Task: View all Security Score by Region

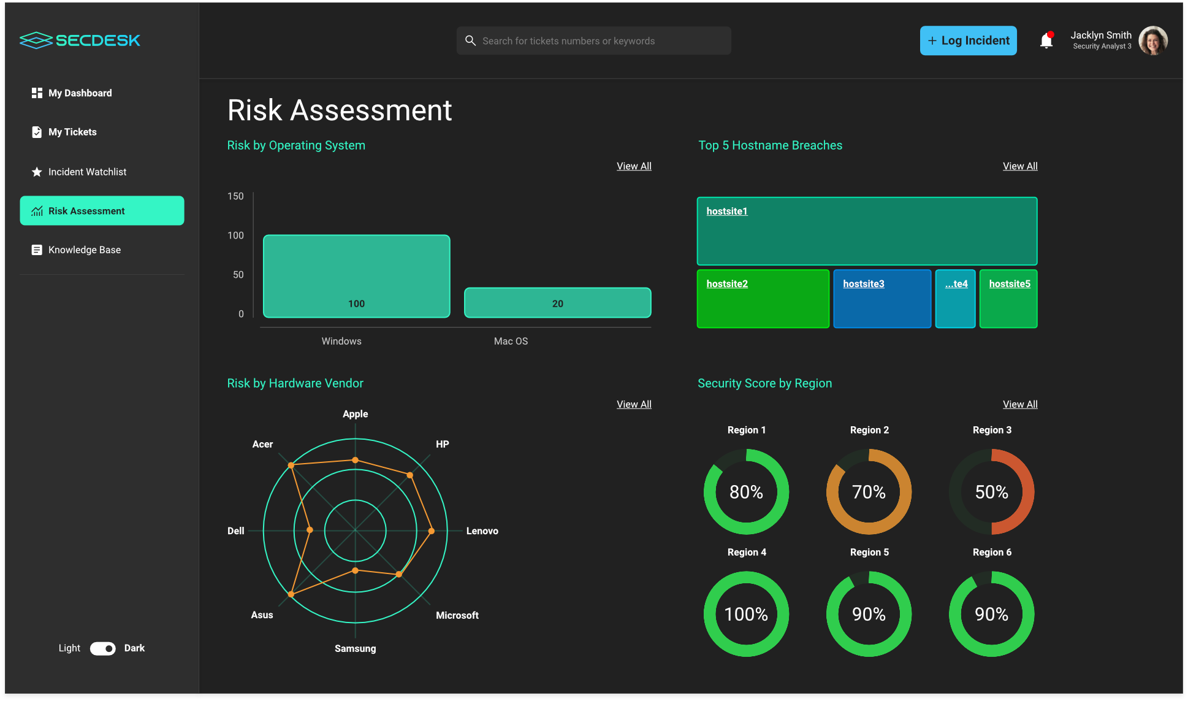Action: click(1020, 404)
